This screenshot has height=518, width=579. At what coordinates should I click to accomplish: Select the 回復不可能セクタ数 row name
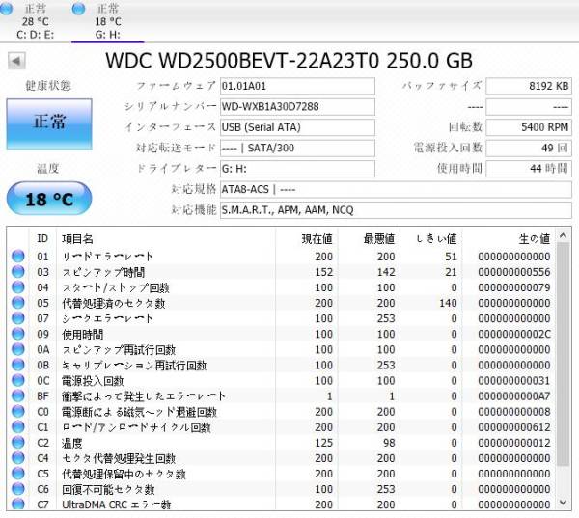pos(108,489)
